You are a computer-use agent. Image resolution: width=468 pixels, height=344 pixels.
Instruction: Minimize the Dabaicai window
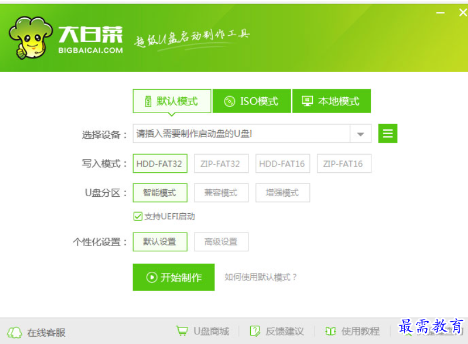point(440,13)
